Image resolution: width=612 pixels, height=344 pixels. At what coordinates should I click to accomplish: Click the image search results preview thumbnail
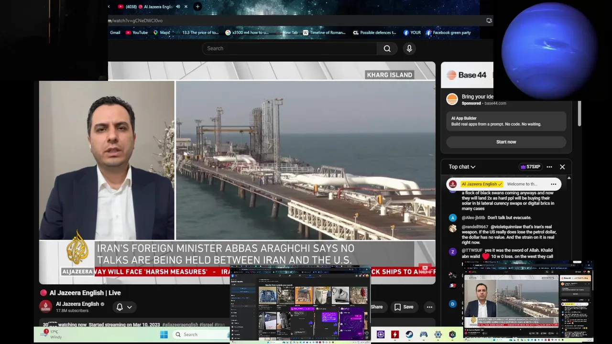tap(301, 304)
